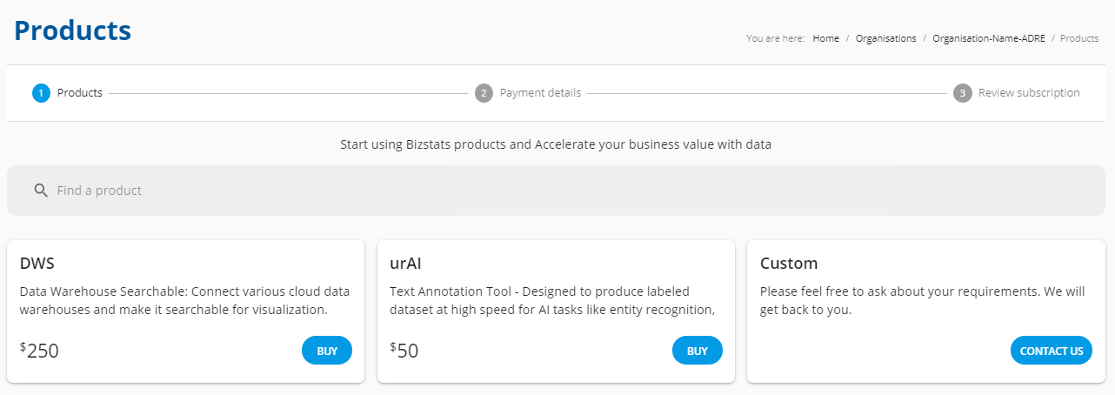Screen dimensions: 1115x395
Task: Click the urAI Text Annotation Tool description
Action: [552, 300]
